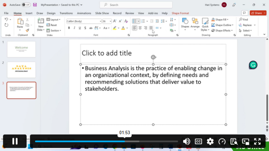Toggle Align Right paragraph button
269x151 pixels.
click(x=145, y=28)
